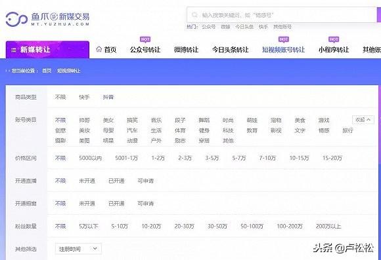This screenshot has width=381, height=260.
Task: Filter follower count by 5万以下
Action: [89, 227]
